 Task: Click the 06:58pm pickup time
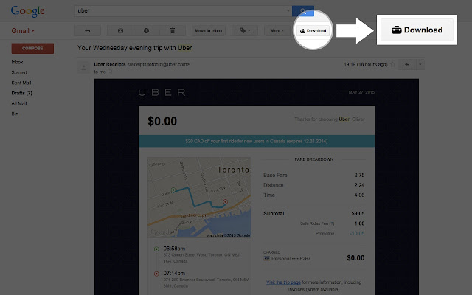coord(174,249)
